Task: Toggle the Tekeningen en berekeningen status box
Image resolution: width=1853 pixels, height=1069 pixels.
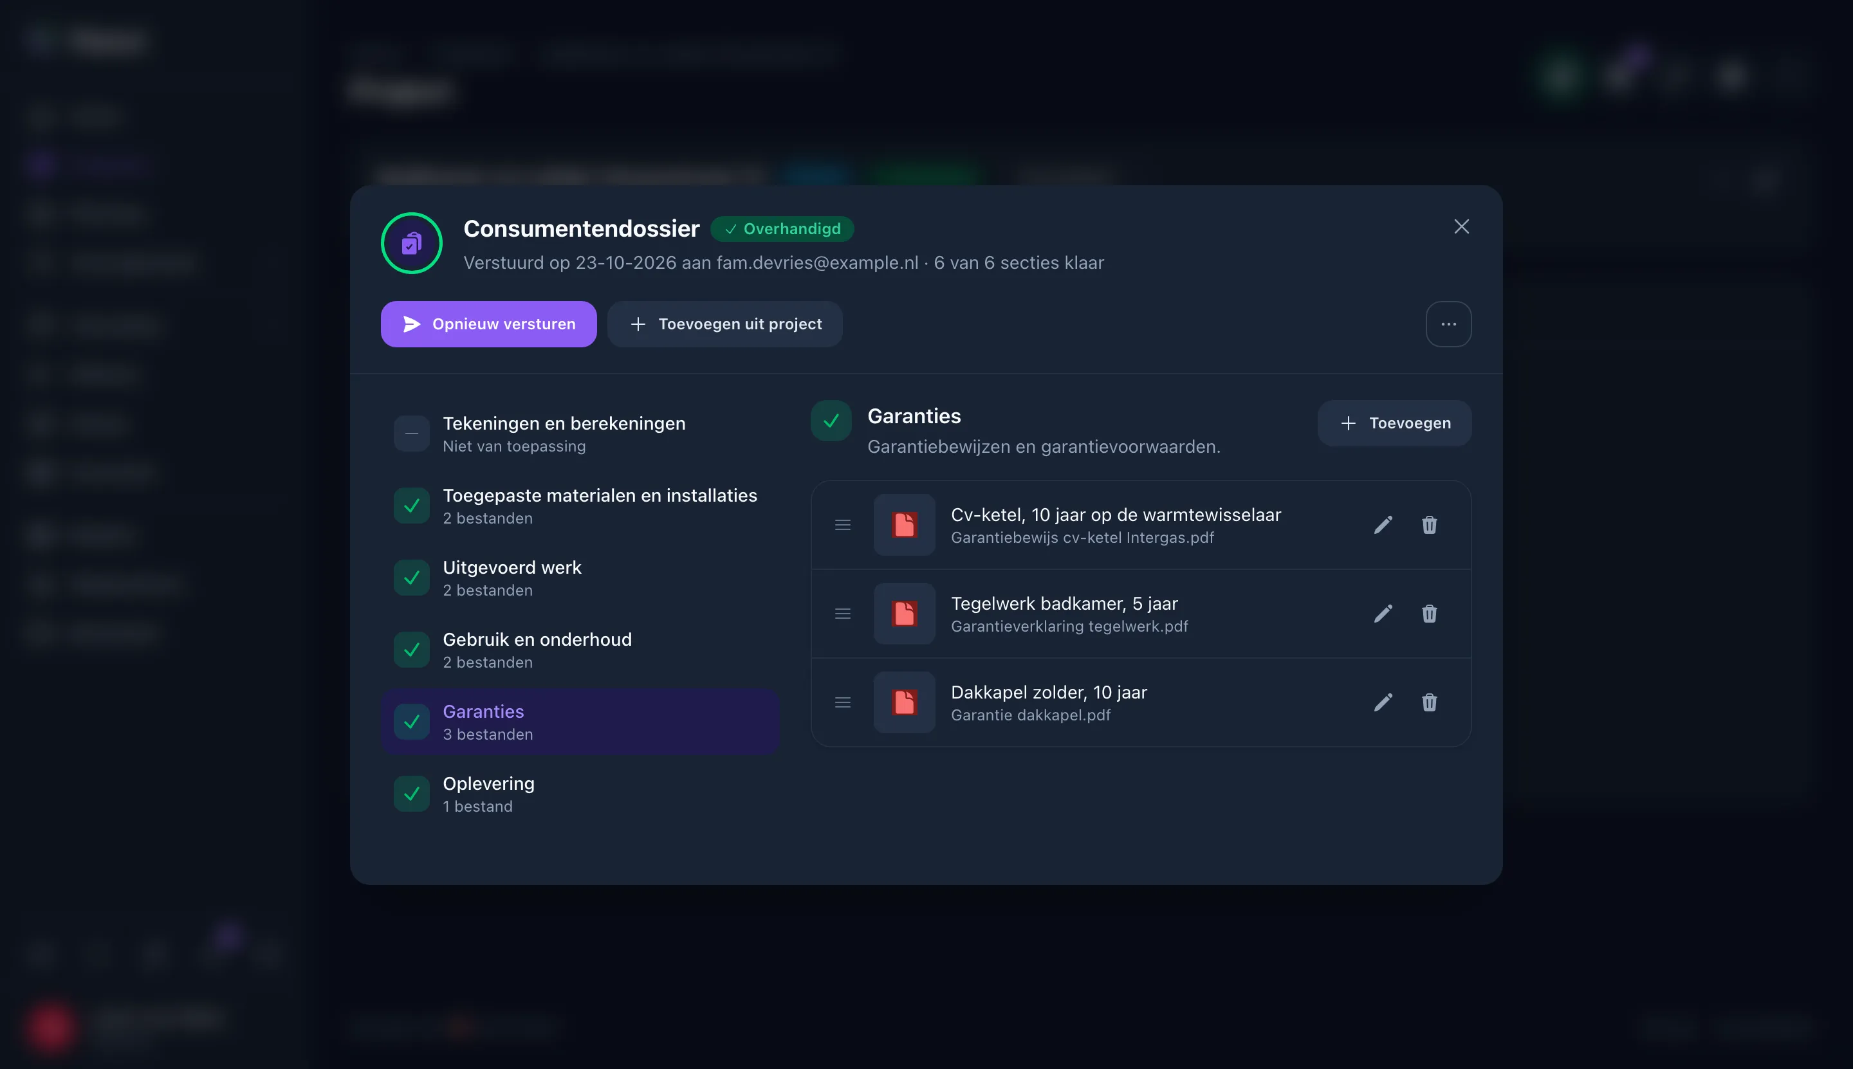Action: pos(411,434)
